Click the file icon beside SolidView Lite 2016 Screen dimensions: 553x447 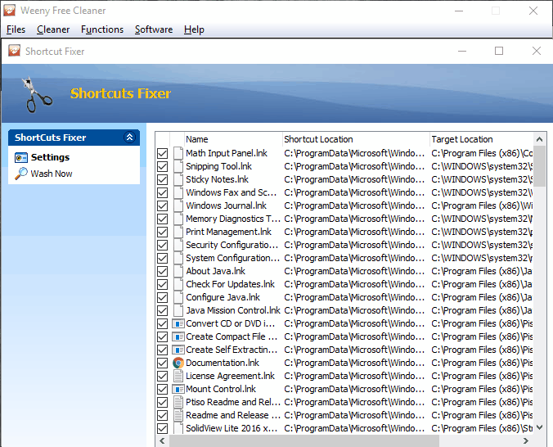(178, 428)
